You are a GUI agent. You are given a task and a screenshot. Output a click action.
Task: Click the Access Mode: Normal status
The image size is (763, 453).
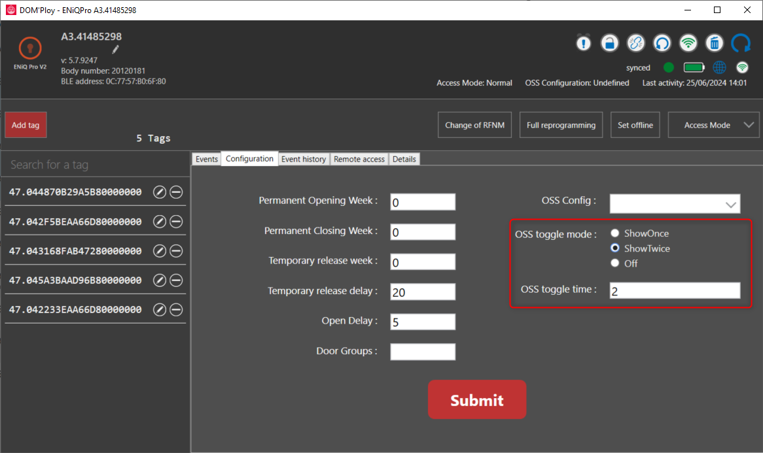click(474, 82)
